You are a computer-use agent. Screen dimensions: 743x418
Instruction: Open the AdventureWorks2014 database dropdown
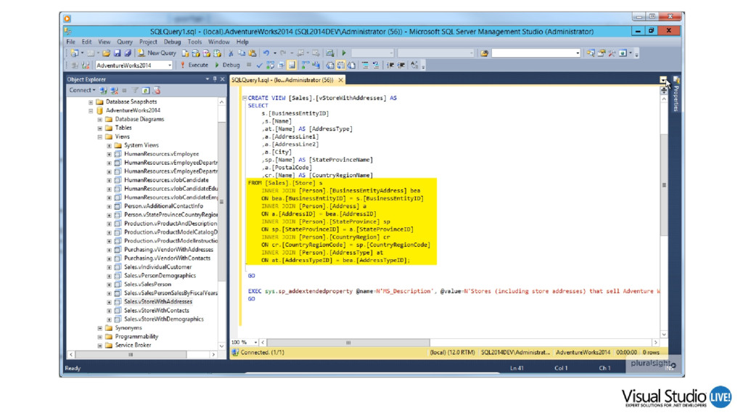(x=169, y=65)
